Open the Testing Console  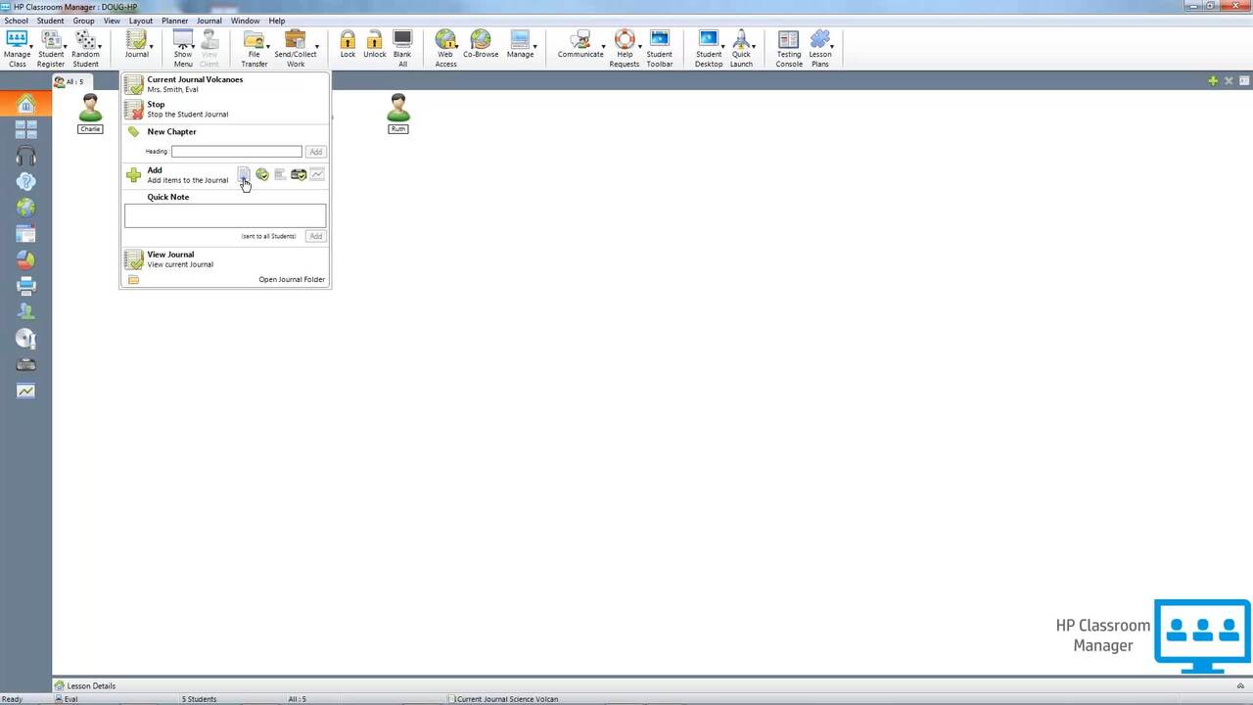tap(789, 48)
